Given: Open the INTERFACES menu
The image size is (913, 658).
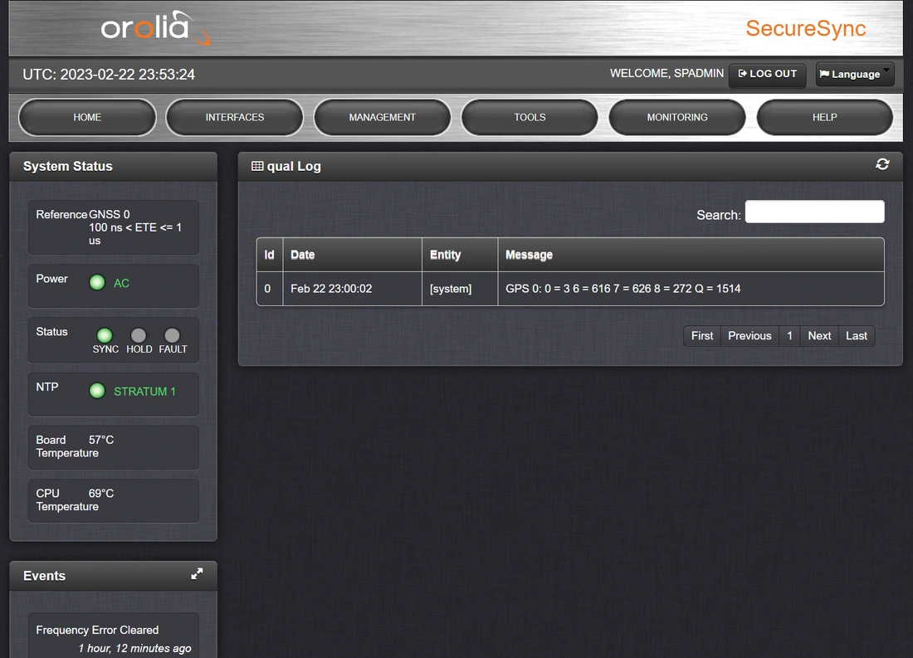Looking at the screenshot, I should pyautogui.click(x=235, y=118).
